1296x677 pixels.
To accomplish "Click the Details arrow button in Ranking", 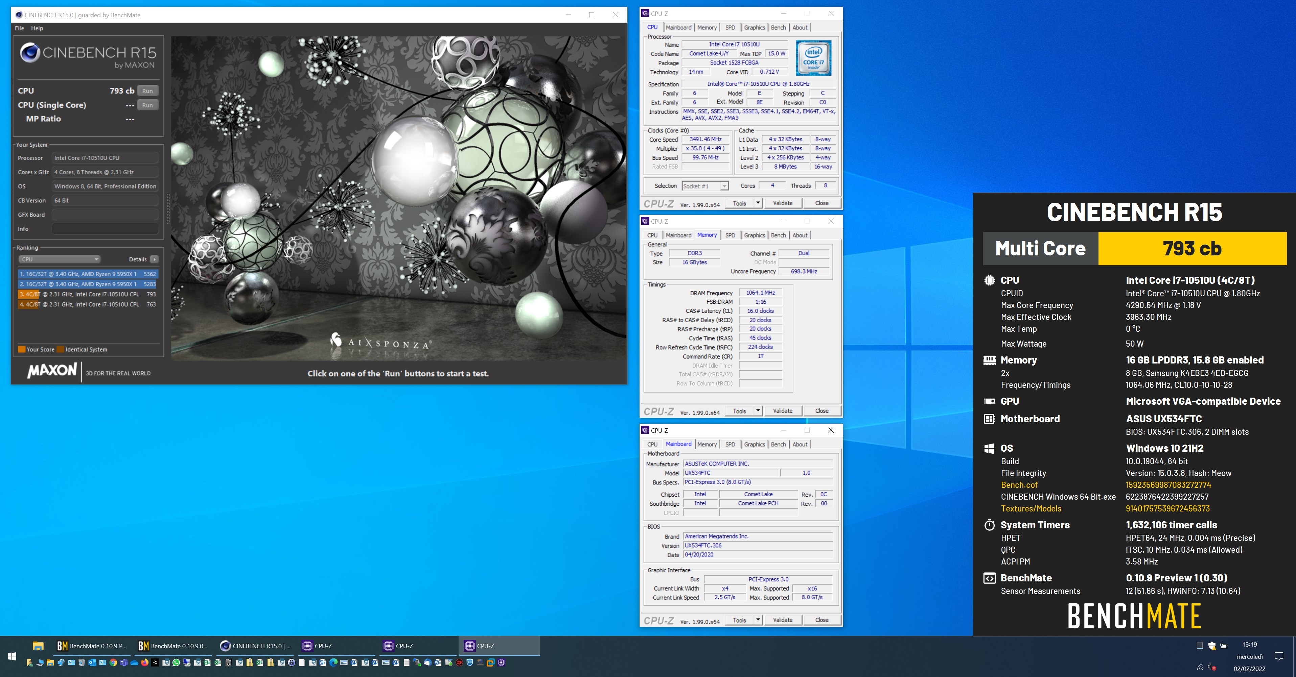I will pos(155,259).
